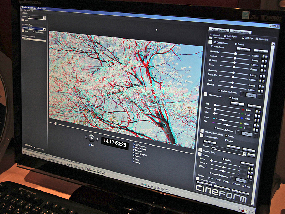Go to next keyframe in Framing section

coord(249,182)
